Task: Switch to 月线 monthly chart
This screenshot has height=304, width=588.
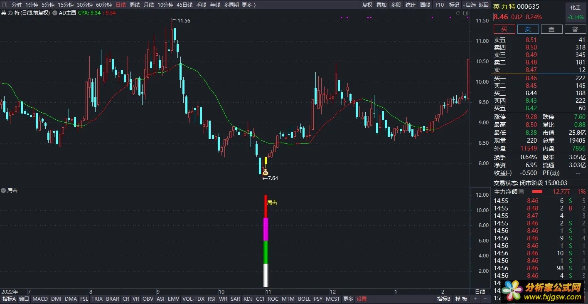Action: tap(149, 5)
